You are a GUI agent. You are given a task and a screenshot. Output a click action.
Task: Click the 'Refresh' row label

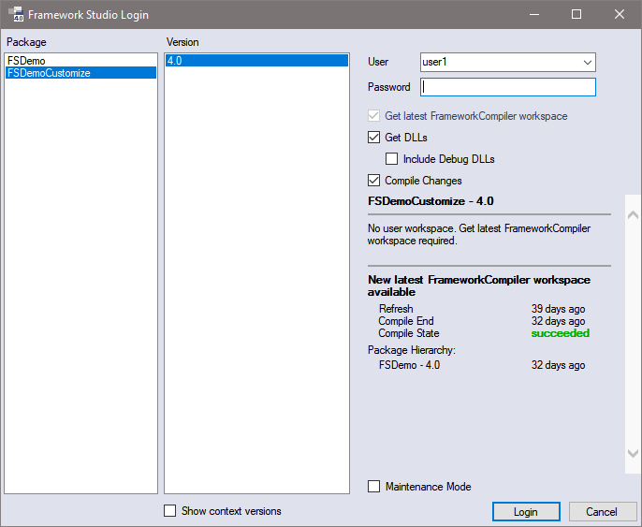[x=396, y=309]
